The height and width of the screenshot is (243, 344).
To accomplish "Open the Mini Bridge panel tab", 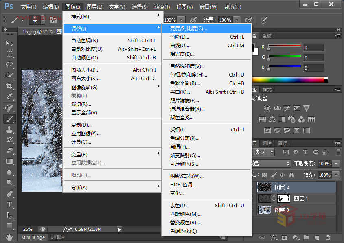I will [33, 237].
